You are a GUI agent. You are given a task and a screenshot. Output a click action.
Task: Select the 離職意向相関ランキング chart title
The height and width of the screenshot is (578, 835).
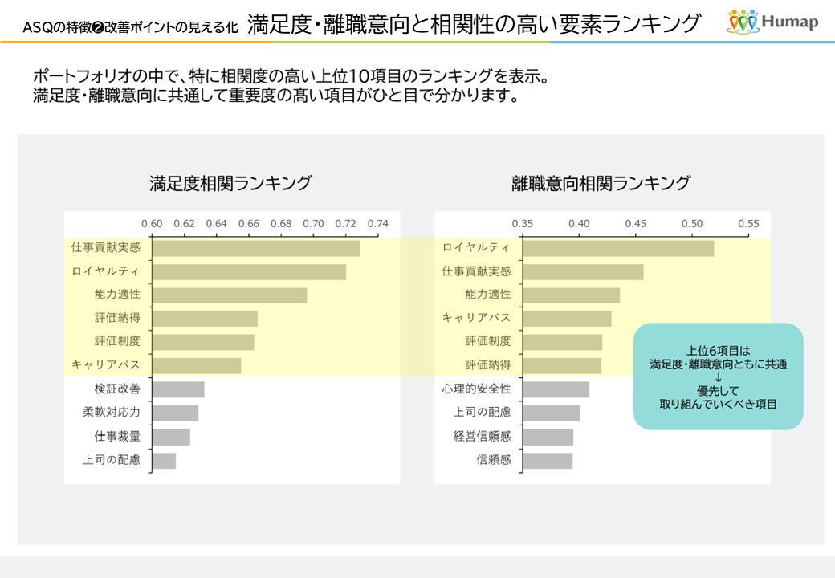click(x=601, y=183)
